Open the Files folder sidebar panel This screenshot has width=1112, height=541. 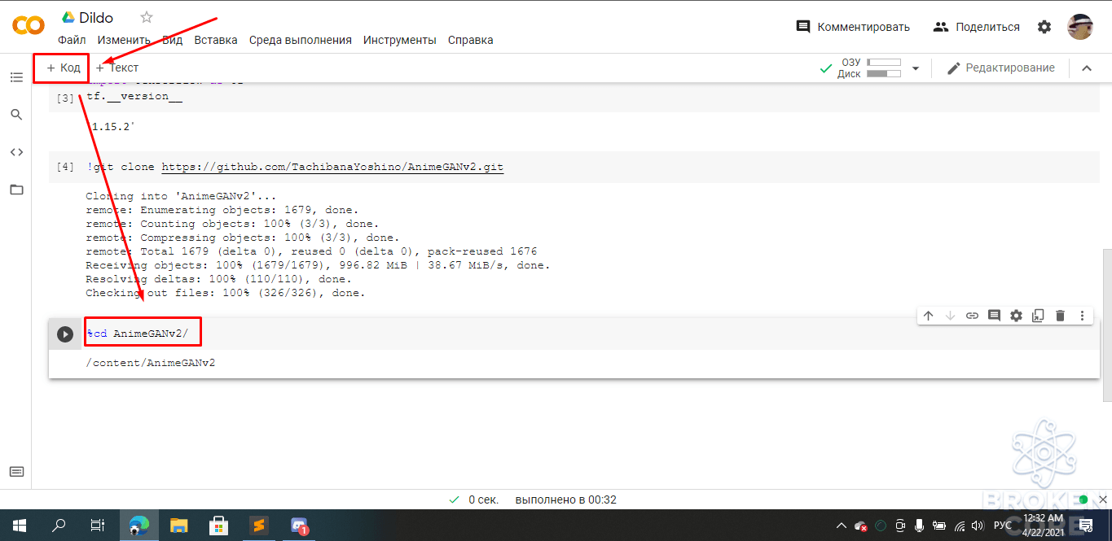(x=16, y=190)
